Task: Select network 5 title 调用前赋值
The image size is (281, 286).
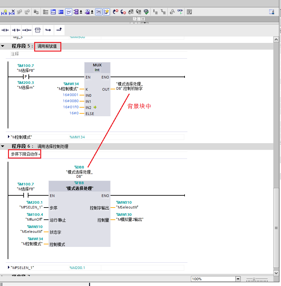Action: click(47, 46)
